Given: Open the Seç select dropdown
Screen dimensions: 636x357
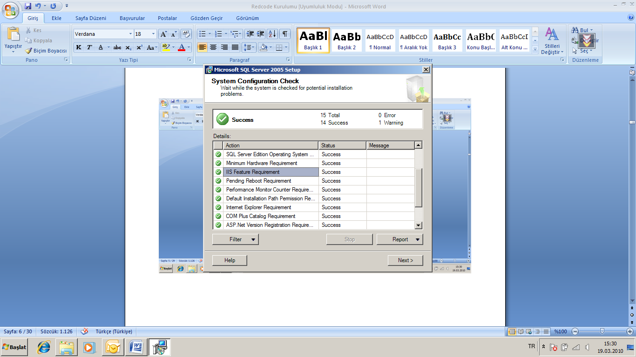Looking at the screenshot, I should click(x=582, y=51).
